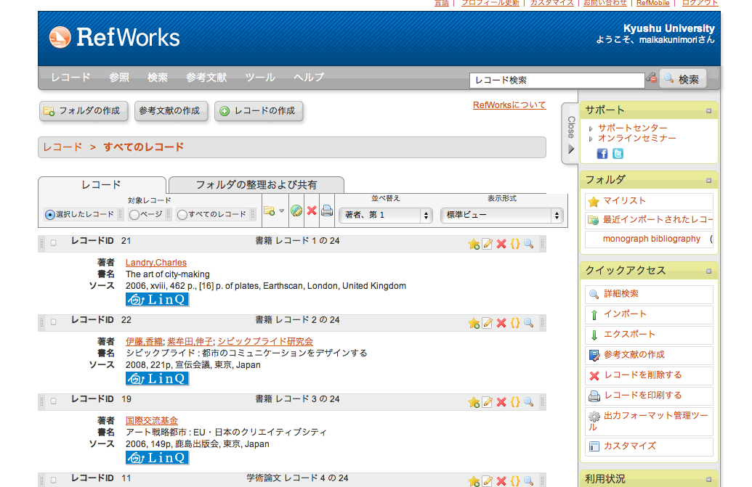Click the 検索 button beside search field
The image size is (752, 487).
point(683,79)
